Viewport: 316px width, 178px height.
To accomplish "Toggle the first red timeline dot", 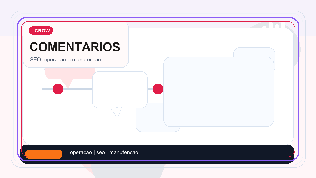I will point(58,89).
